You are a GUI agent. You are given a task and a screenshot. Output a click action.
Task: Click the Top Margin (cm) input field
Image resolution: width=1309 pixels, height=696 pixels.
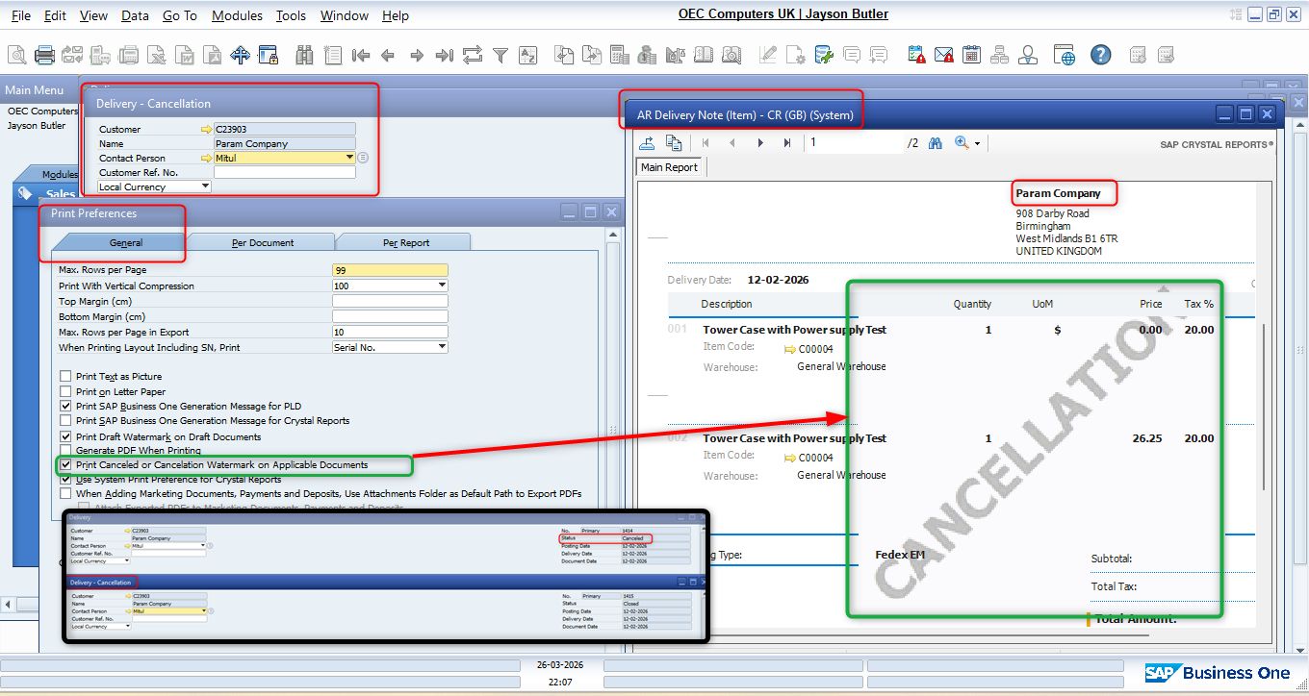pos(390,301)
